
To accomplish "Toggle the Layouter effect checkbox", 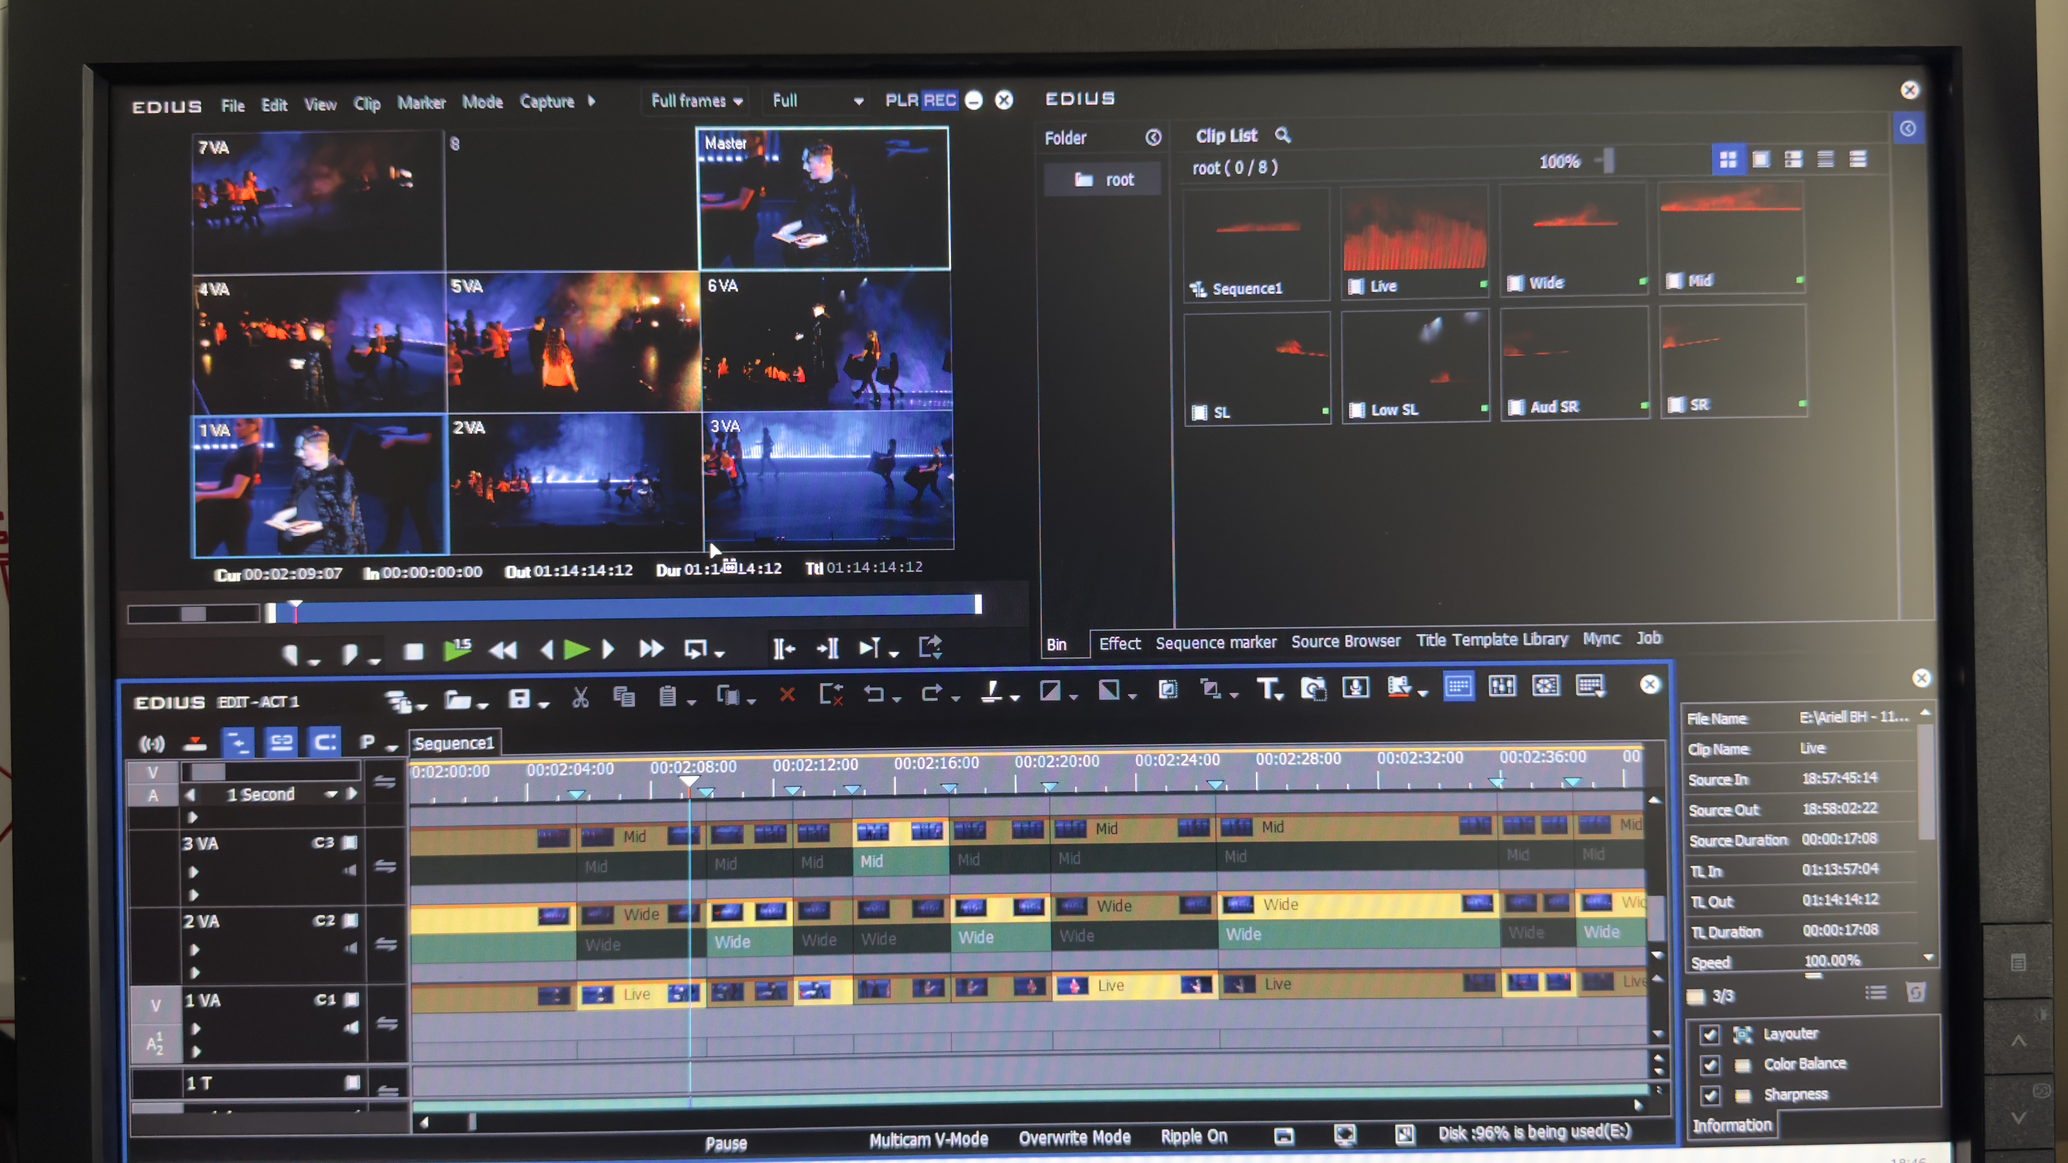I will coord(1709,1035).
